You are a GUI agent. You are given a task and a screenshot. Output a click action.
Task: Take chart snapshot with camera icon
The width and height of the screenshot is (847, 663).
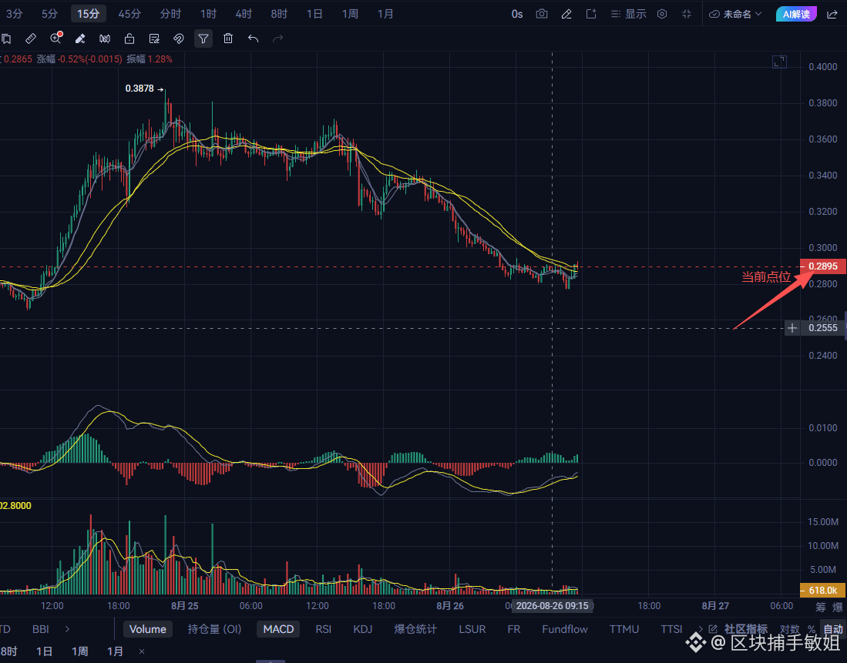541,14
